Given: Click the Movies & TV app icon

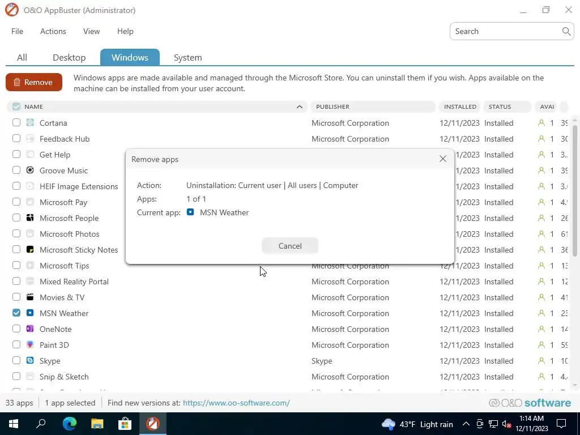Looking at the screenshot, I should click(30, 297).
